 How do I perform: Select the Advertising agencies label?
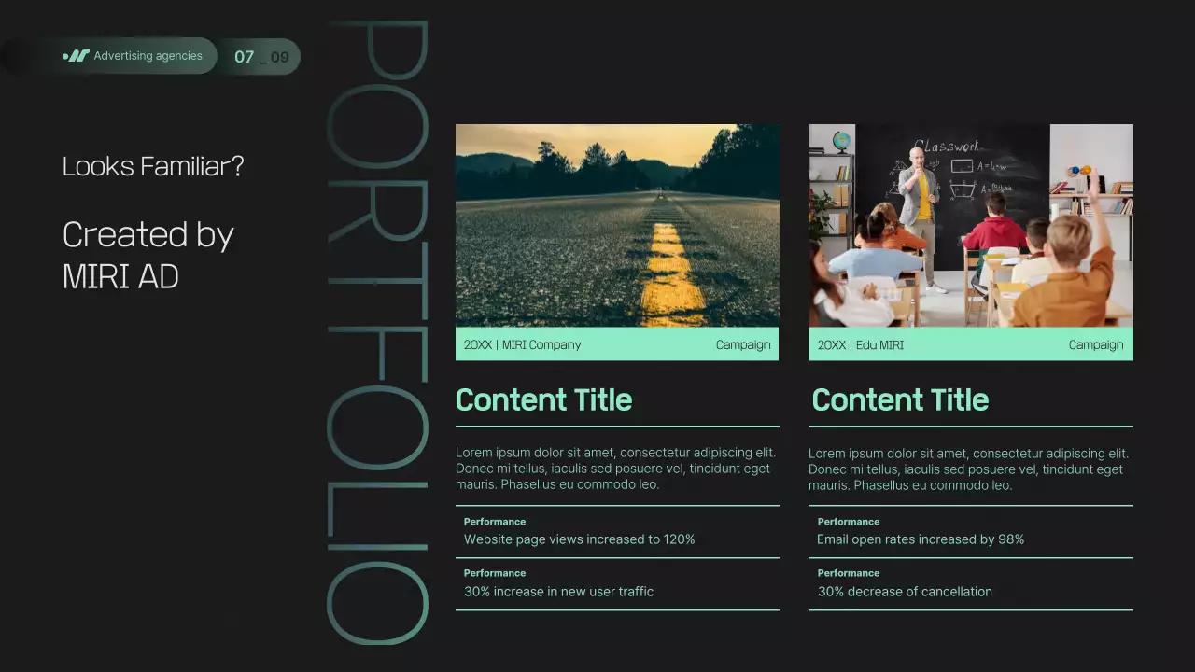pos(148,56)
